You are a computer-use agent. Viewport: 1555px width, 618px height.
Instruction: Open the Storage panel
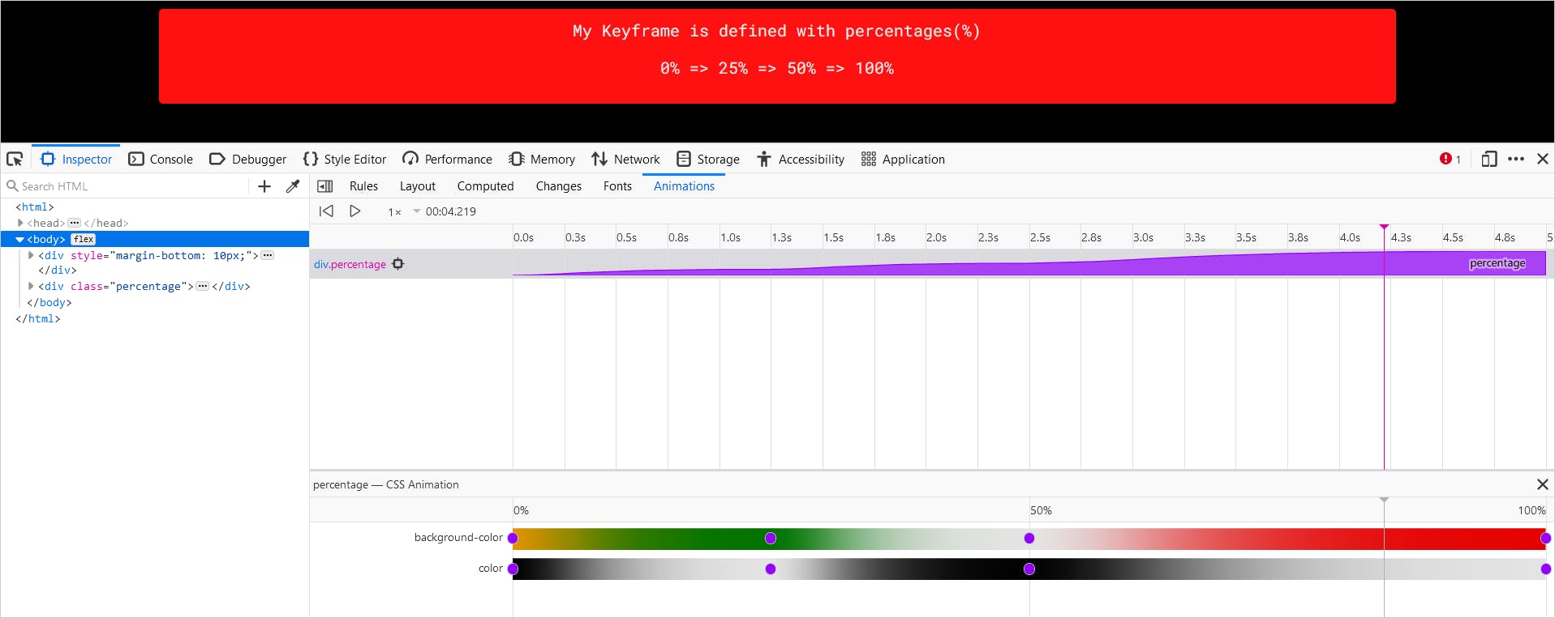pos(708,159)
